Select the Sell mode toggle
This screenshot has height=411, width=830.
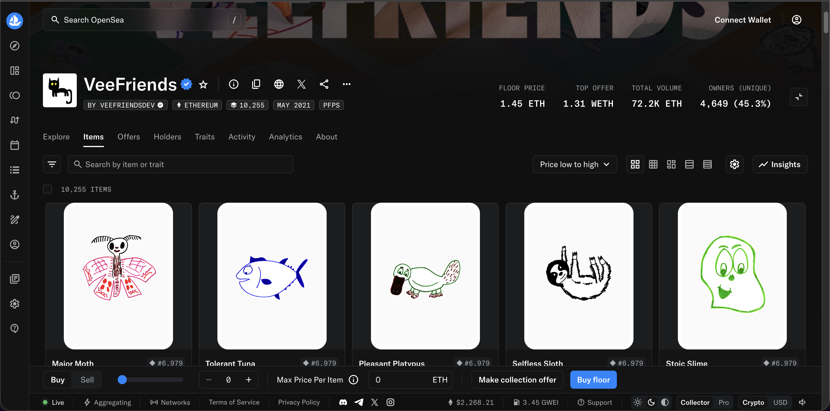(x=87, y=380)
